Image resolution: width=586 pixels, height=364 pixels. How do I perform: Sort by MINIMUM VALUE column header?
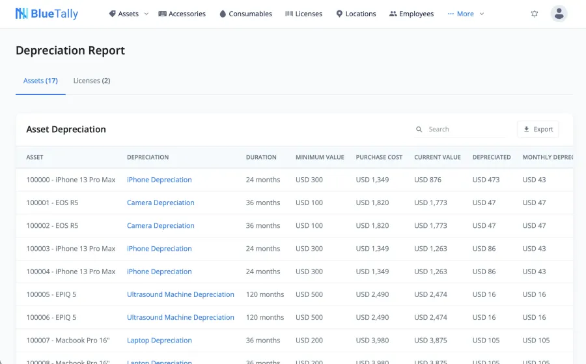(x=320, y=158)
